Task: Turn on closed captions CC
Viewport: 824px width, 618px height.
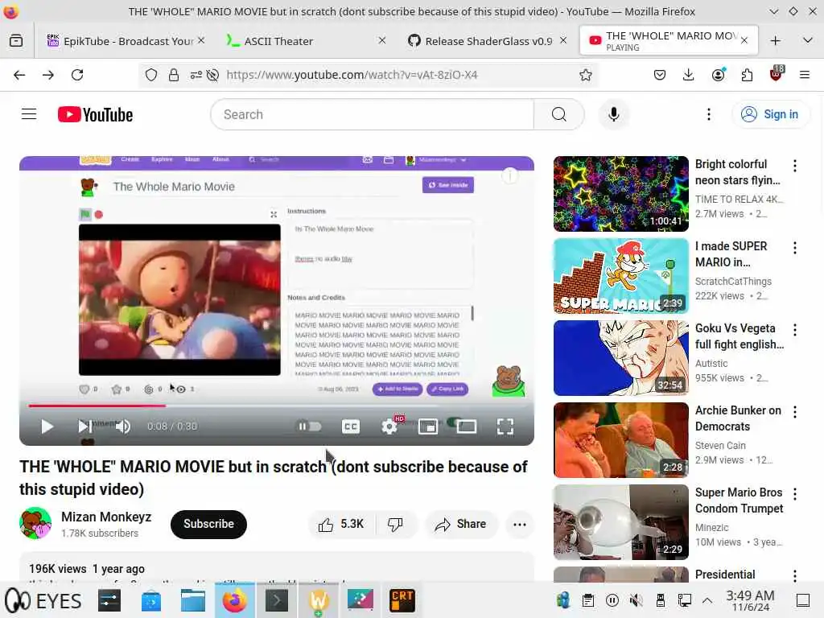Action: tap(351, 426)
